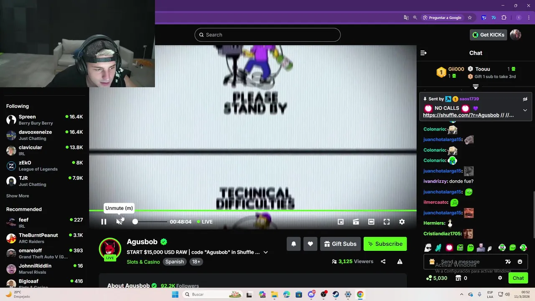Subscribe to Agusbob
Screen dimensions: 535x301
(385, 244)
